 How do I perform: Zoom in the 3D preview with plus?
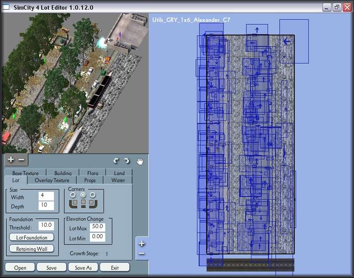11,160
